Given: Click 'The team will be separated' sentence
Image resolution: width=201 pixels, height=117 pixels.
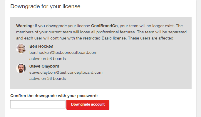Looking at the screenshot, I should (x=162, y=32).
